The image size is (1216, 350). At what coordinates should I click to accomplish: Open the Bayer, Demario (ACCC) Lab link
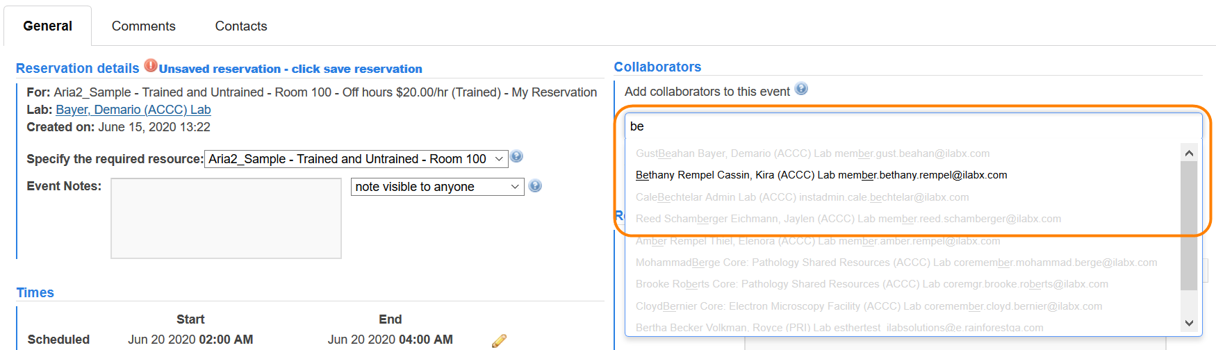coord(133,110)
